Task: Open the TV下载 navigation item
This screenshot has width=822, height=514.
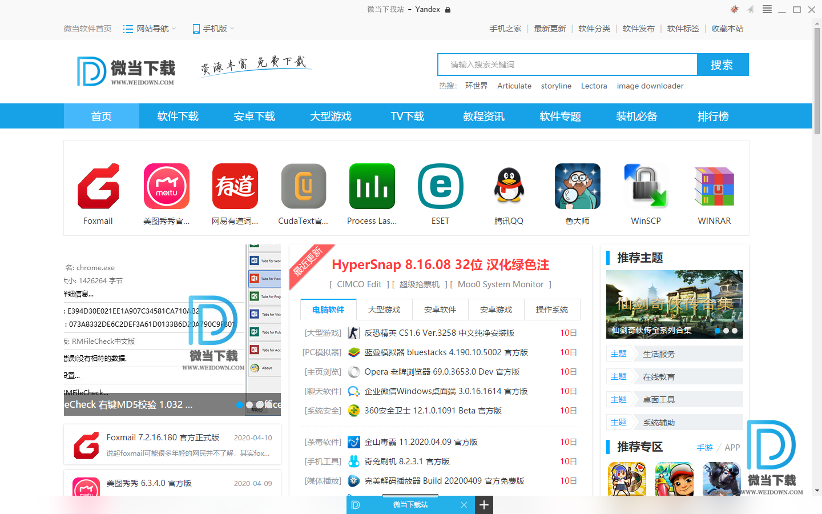Action: pyautogui.click(x=408, y=116)
